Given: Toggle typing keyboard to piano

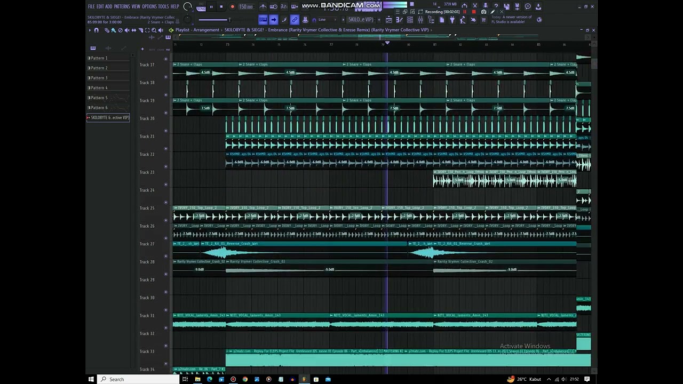Looking at the screenshot, I should [x=263, y=20].
